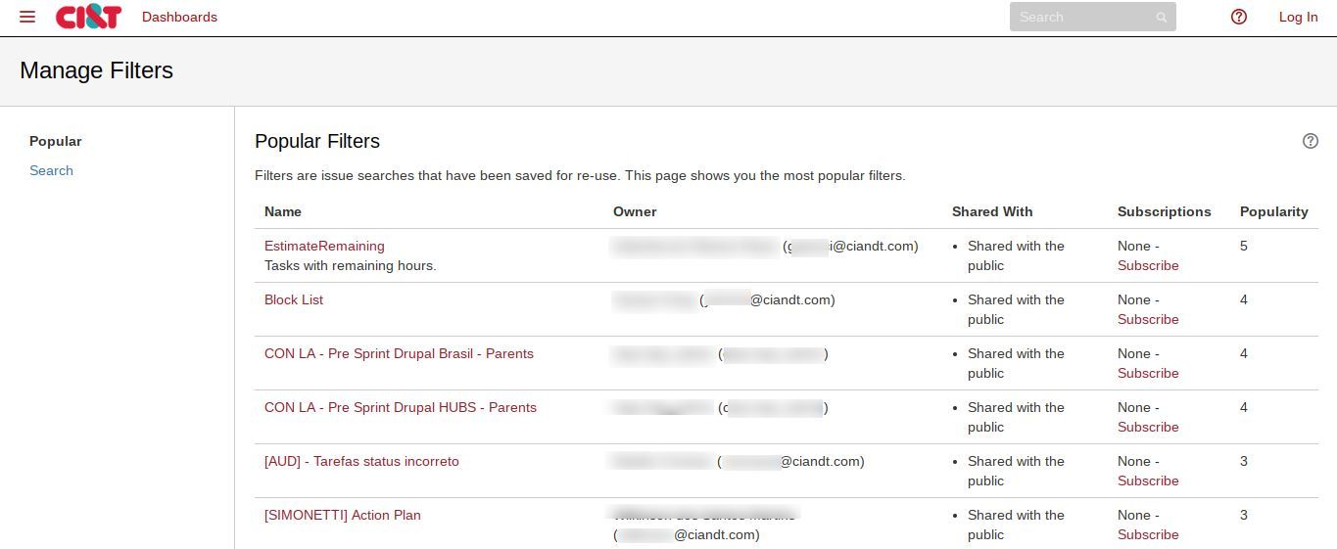Viewport: 1337px width, 549px height.
Task: Subscribe to the [SIMONETTI] Action Plan filter
Action: tap(1148, 534)
